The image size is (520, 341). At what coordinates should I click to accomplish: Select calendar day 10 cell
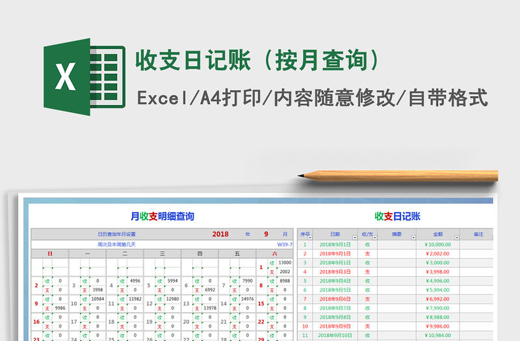pyautogui.click(x=74, y=303)
